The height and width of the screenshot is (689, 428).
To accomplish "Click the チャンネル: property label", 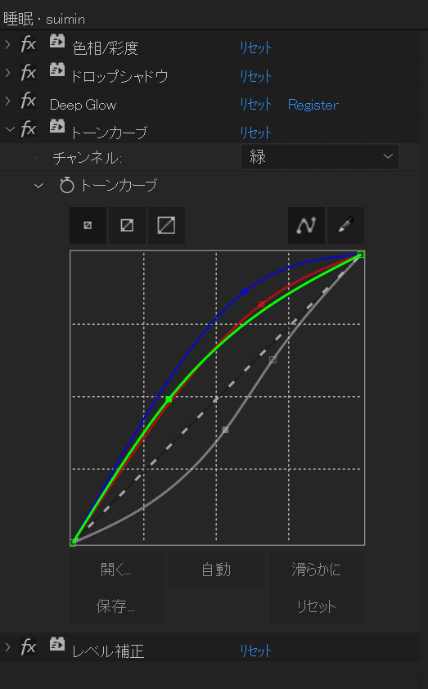I will point(87,158).
